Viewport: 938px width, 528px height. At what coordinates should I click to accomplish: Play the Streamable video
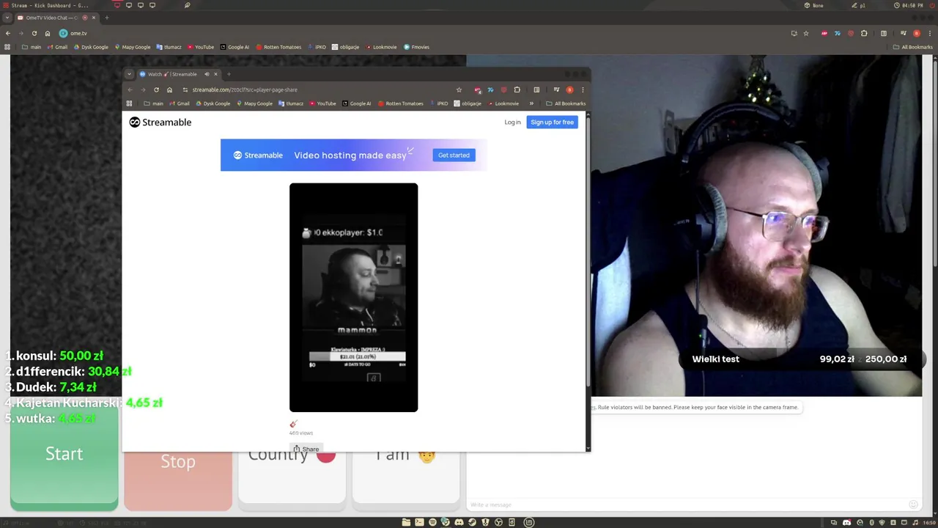click(x=353, y=297)
